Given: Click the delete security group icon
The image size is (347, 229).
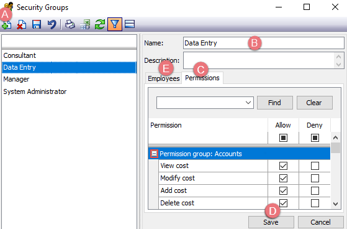Looking at the screenshot, I should (22, 24).
